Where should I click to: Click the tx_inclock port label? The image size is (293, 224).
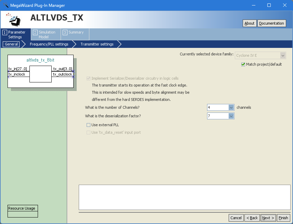coord(17,74)
